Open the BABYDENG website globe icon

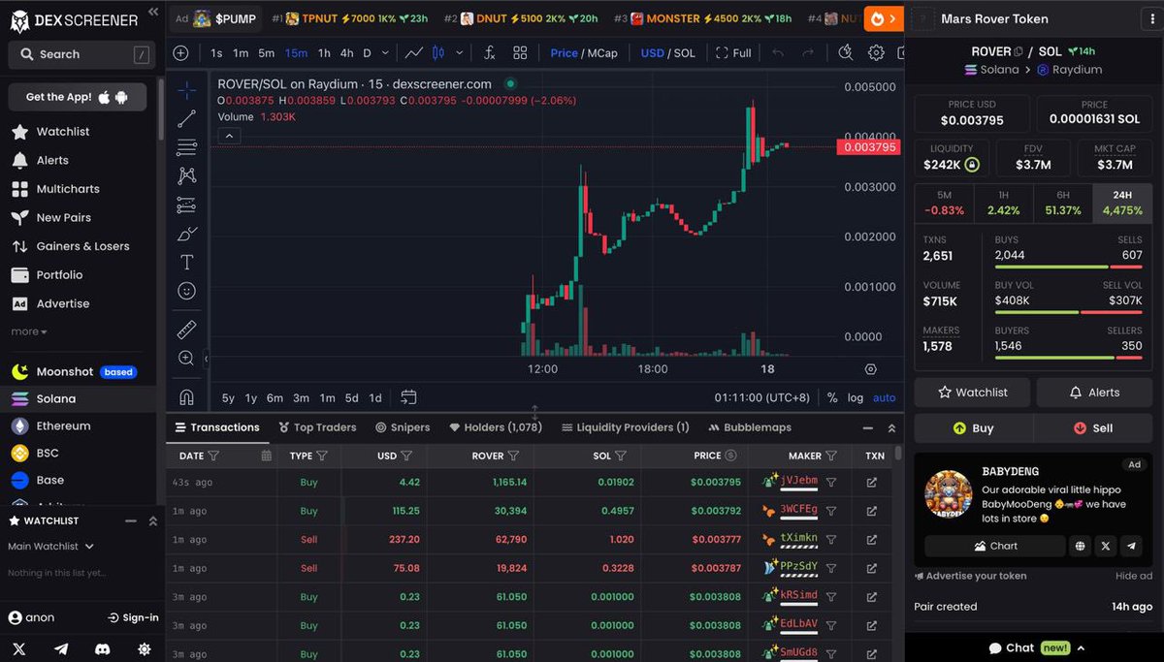(x=1081, y=546)
